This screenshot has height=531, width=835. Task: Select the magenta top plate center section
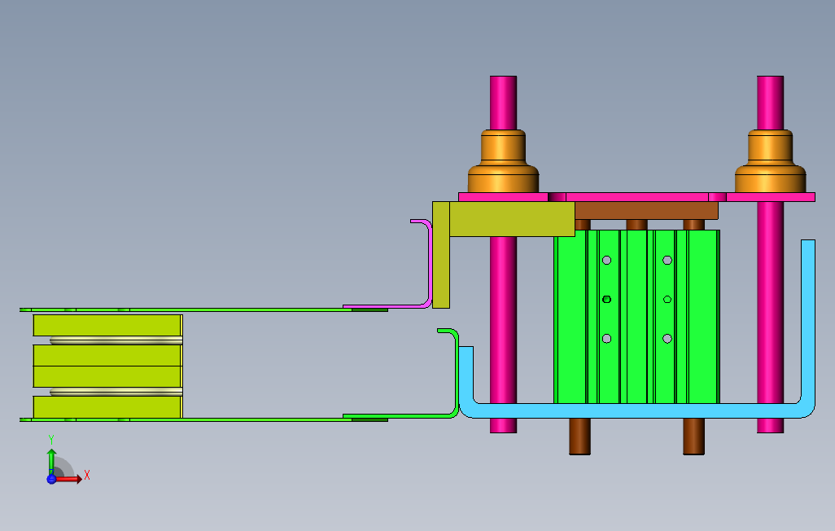(x=637, y=197)
